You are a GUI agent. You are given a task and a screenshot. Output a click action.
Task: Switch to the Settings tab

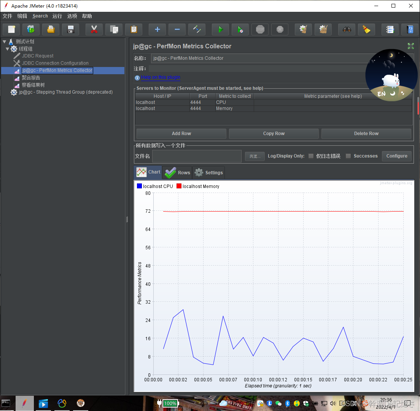pyautogui.click(x=208, y=172)
